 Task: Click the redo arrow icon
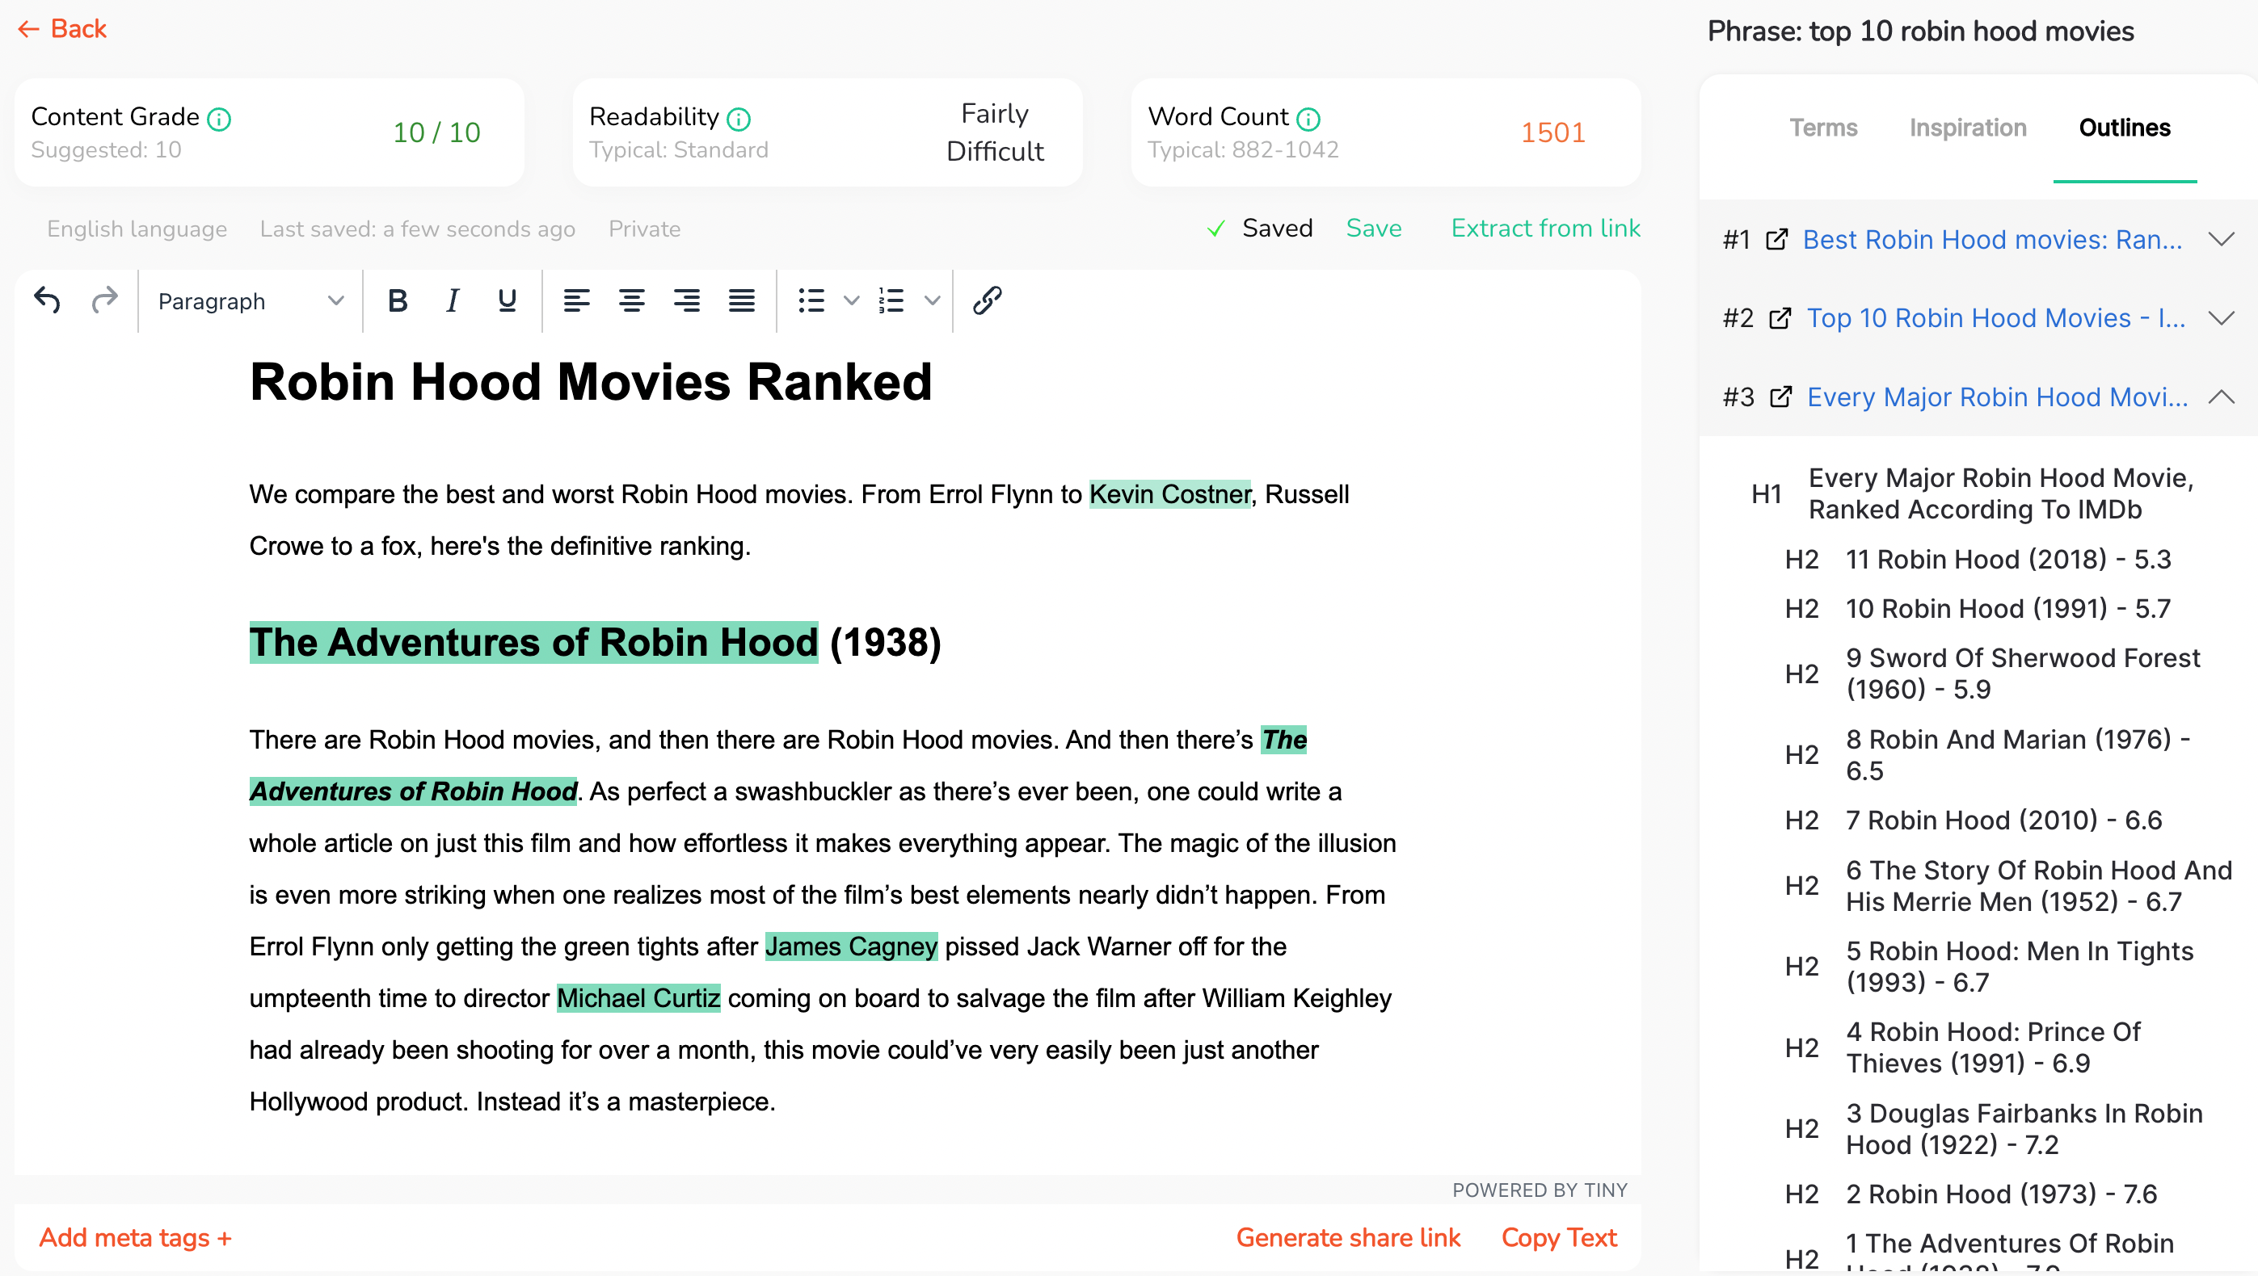104,300
